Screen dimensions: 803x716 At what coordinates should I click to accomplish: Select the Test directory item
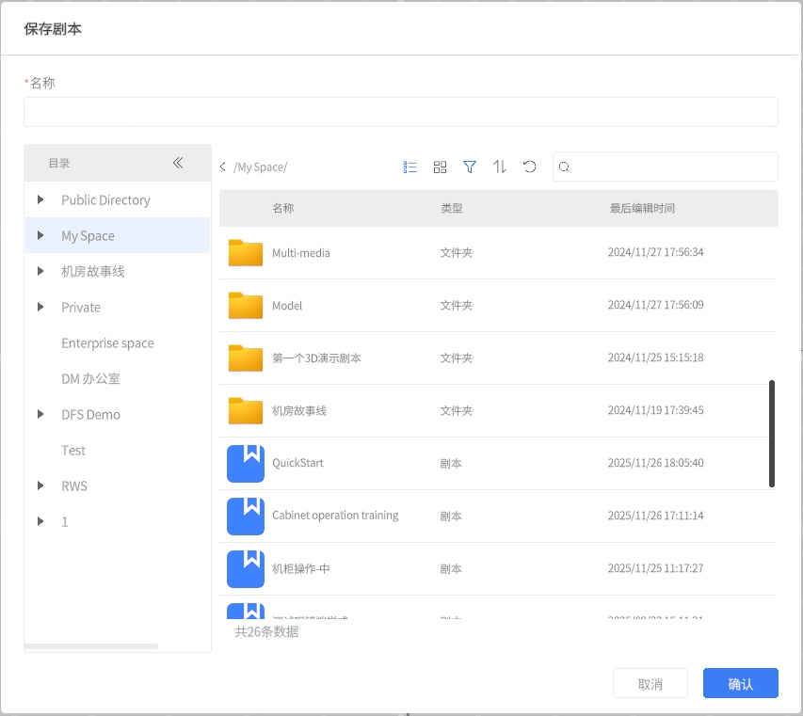point(73,451)
